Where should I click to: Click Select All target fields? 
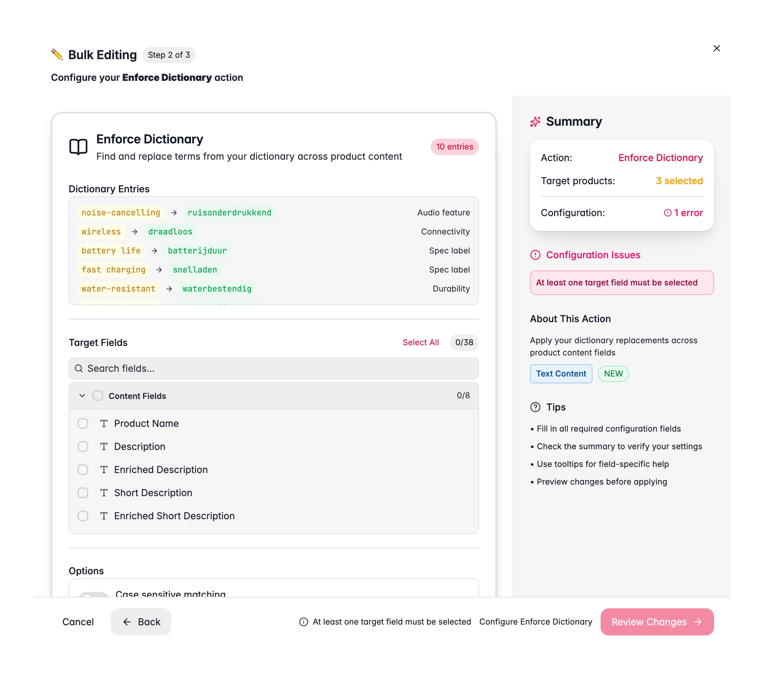pyautogui.click(x=421, y=342)
